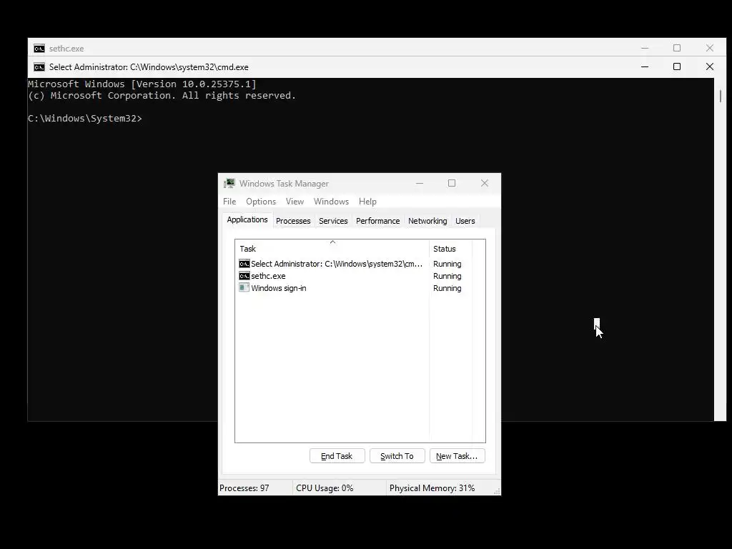This screenshot has height=549, width=732.
Task: Minimize the Windows Task Manager window
Action: [x=419, y=183]
